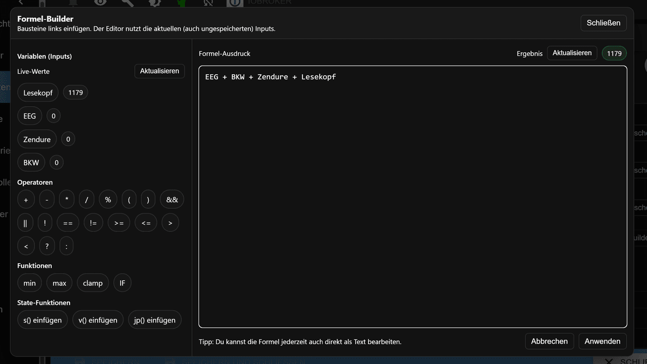Click the BKW live value 0
The height and width of the screenshot is (364, 647).
click(57, 162)
